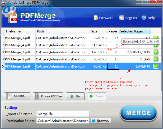Click the Browse folder icon
The image size is (163, 129).
pos(94,121)
